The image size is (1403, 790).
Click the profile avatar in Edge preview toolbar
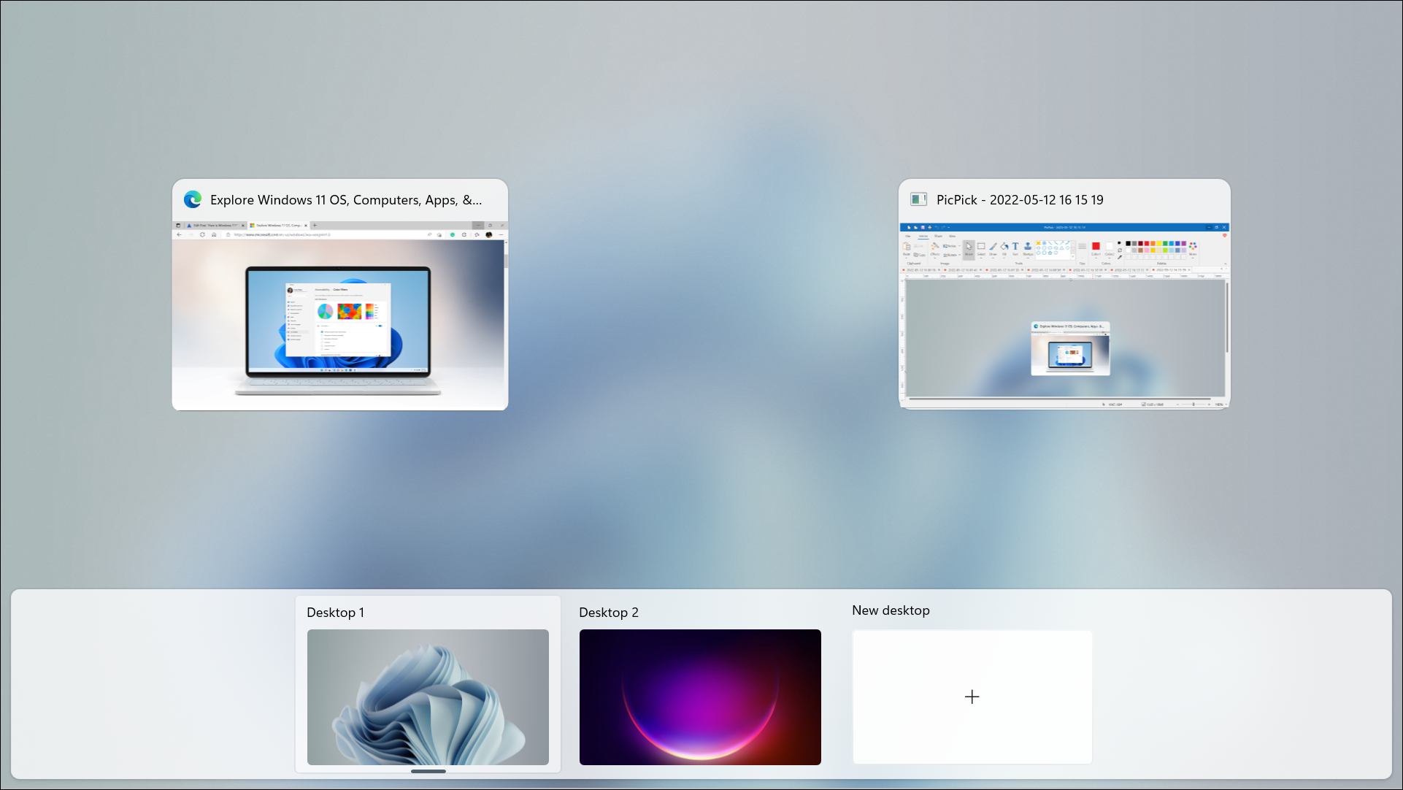489,234
